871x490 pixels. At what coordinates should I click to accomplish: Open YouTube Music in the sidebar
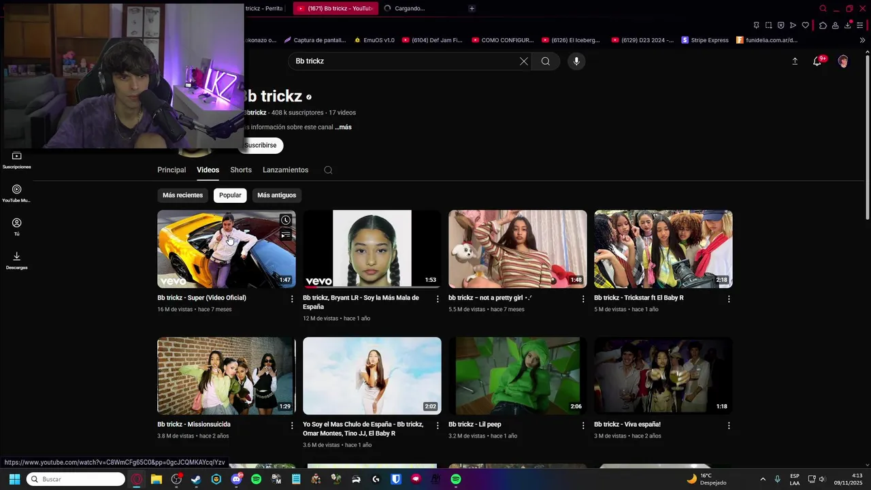click(x=16, y=194)
